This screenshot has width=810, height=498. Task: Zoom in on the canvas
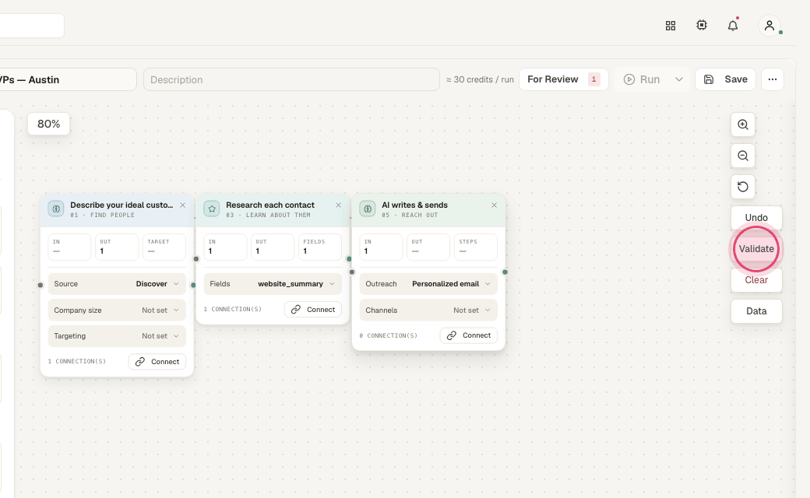click(743, 124)
